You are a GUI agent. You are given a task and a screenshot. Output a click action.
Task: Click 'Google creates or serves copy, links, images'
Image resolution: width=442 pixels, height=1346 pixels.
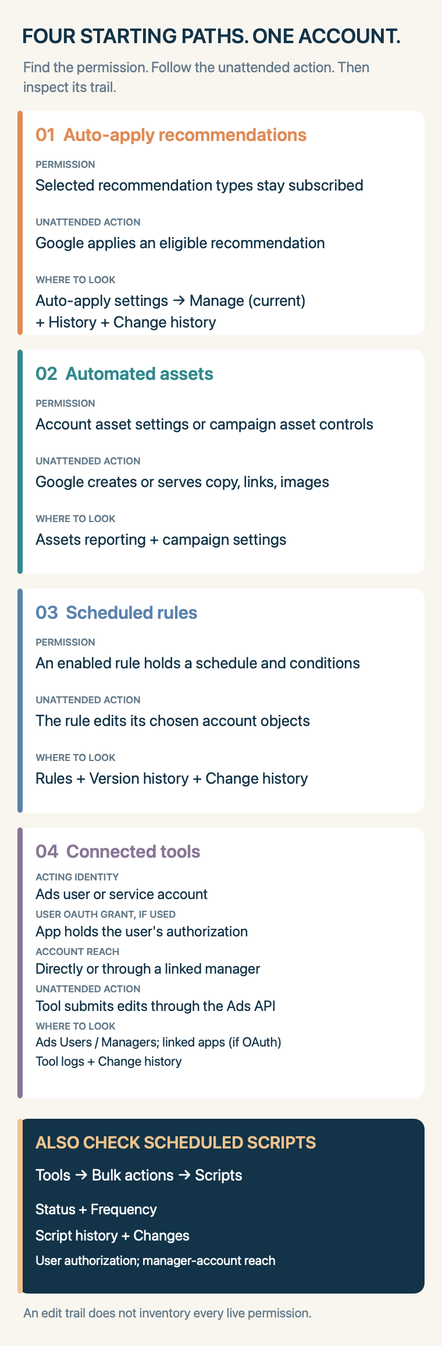(182, 482)
